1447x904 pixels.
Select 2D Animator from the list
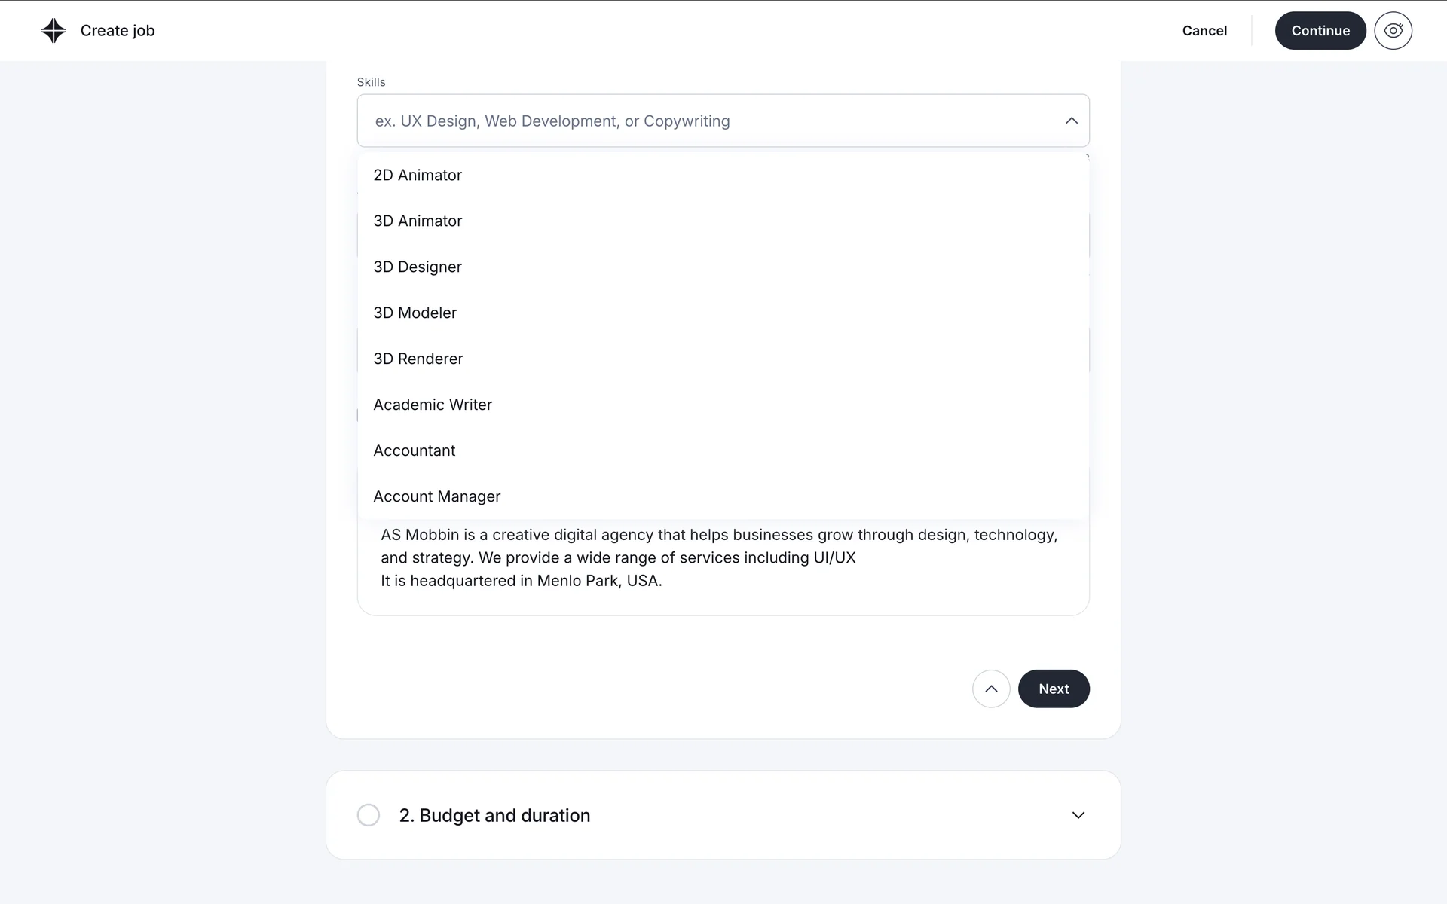[418, 175]
